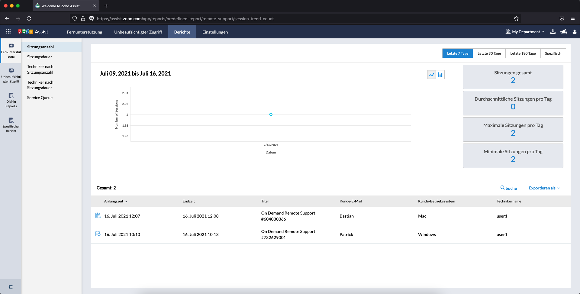
Task: Click the Suche link
Action: pyautogui.click(x=509, y=188)
